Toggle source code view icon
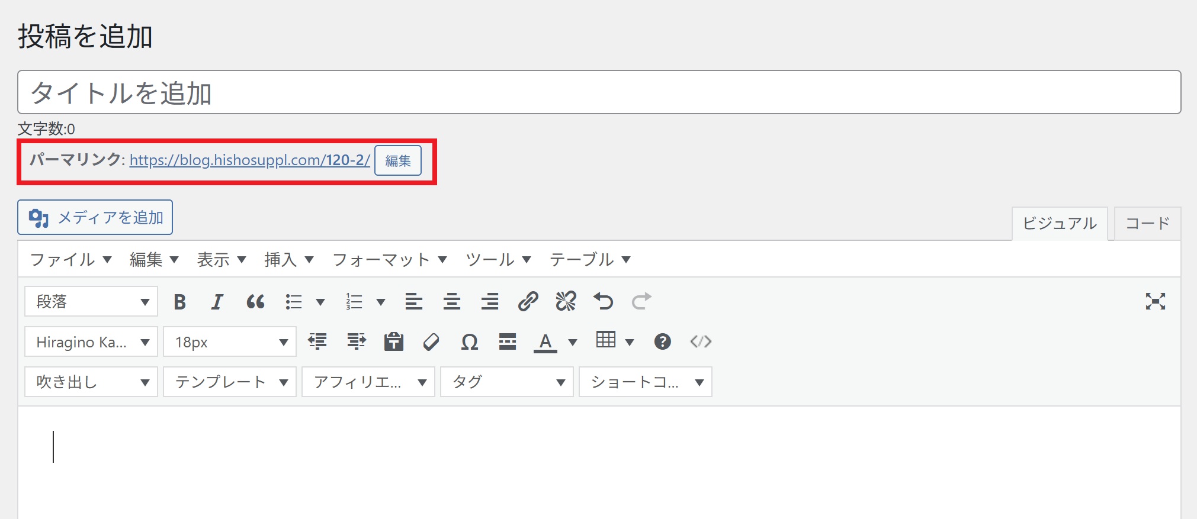The width and height of the screenshot is (1197, 519). (x=701, y=342)
